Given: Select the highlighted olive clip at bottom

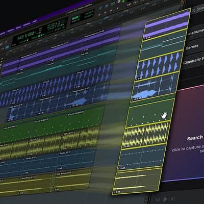Looking at the screenshot, I should [x=138, y=181].
